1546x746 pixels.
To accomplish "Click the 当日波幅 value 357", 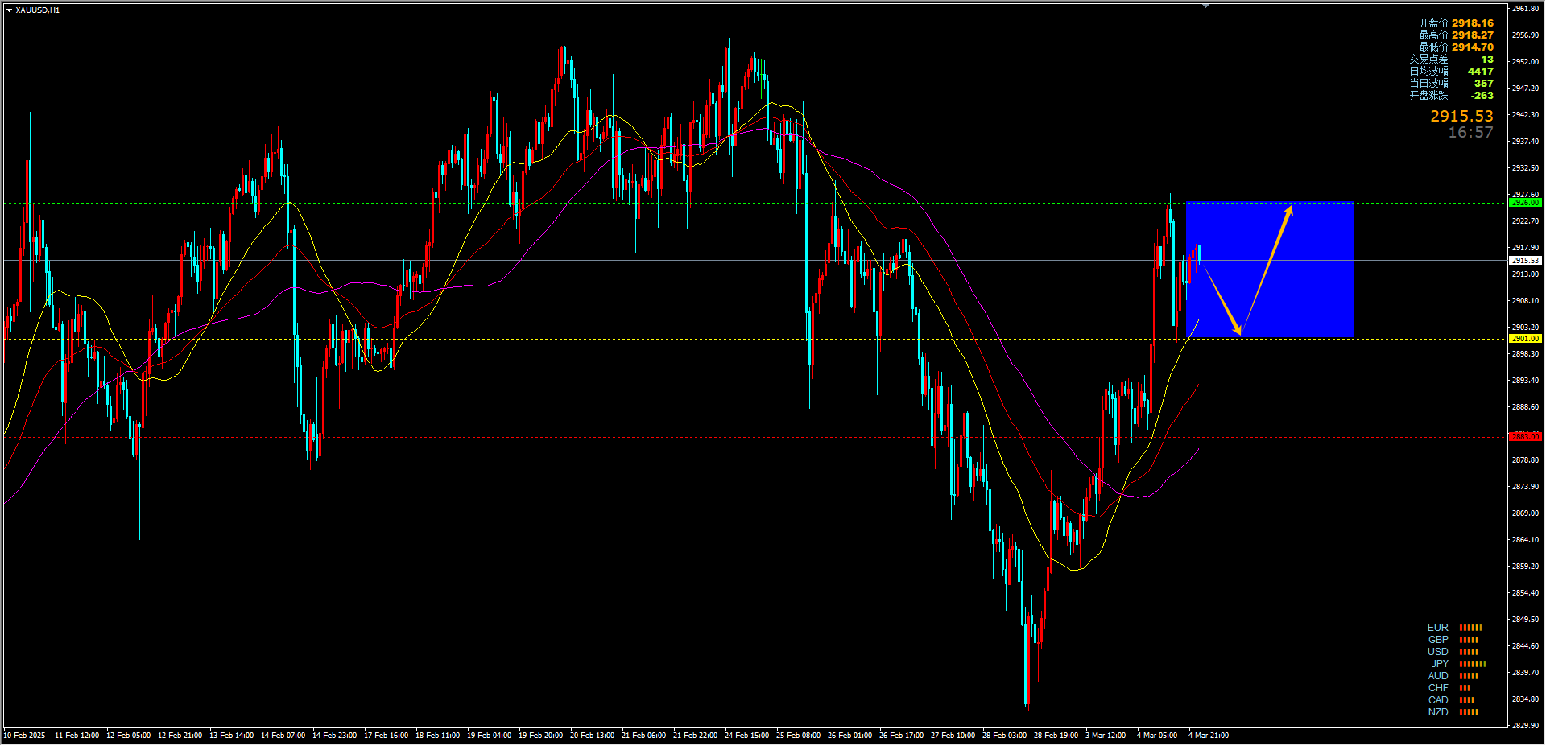I will [1483, 84].
